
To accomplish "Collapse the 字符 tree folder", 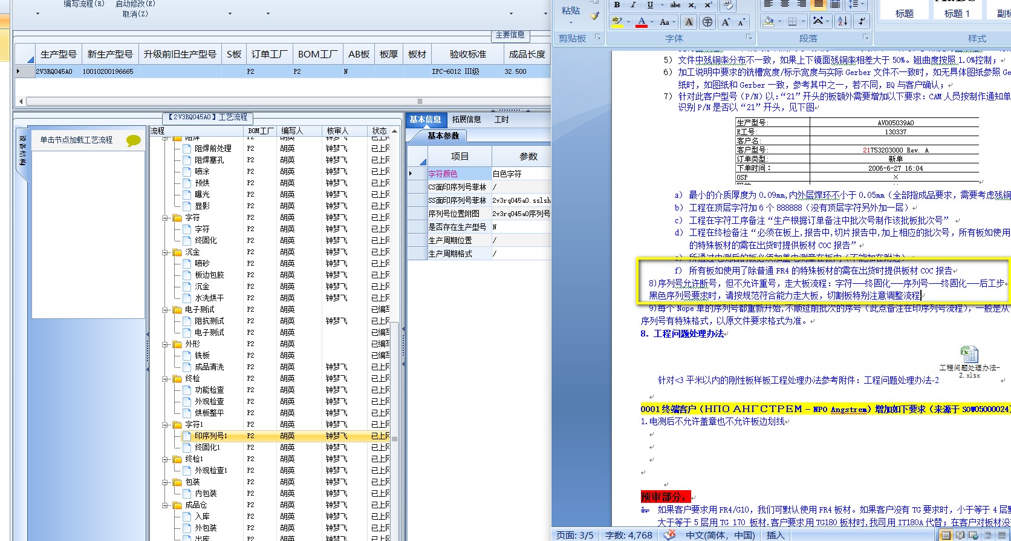I will 165,218.
